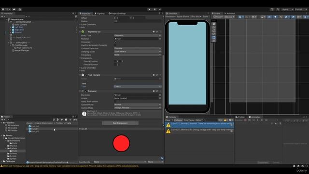Select the View hand tool in Scene
Screen dimensions: 309x174
tap(214, 24)
